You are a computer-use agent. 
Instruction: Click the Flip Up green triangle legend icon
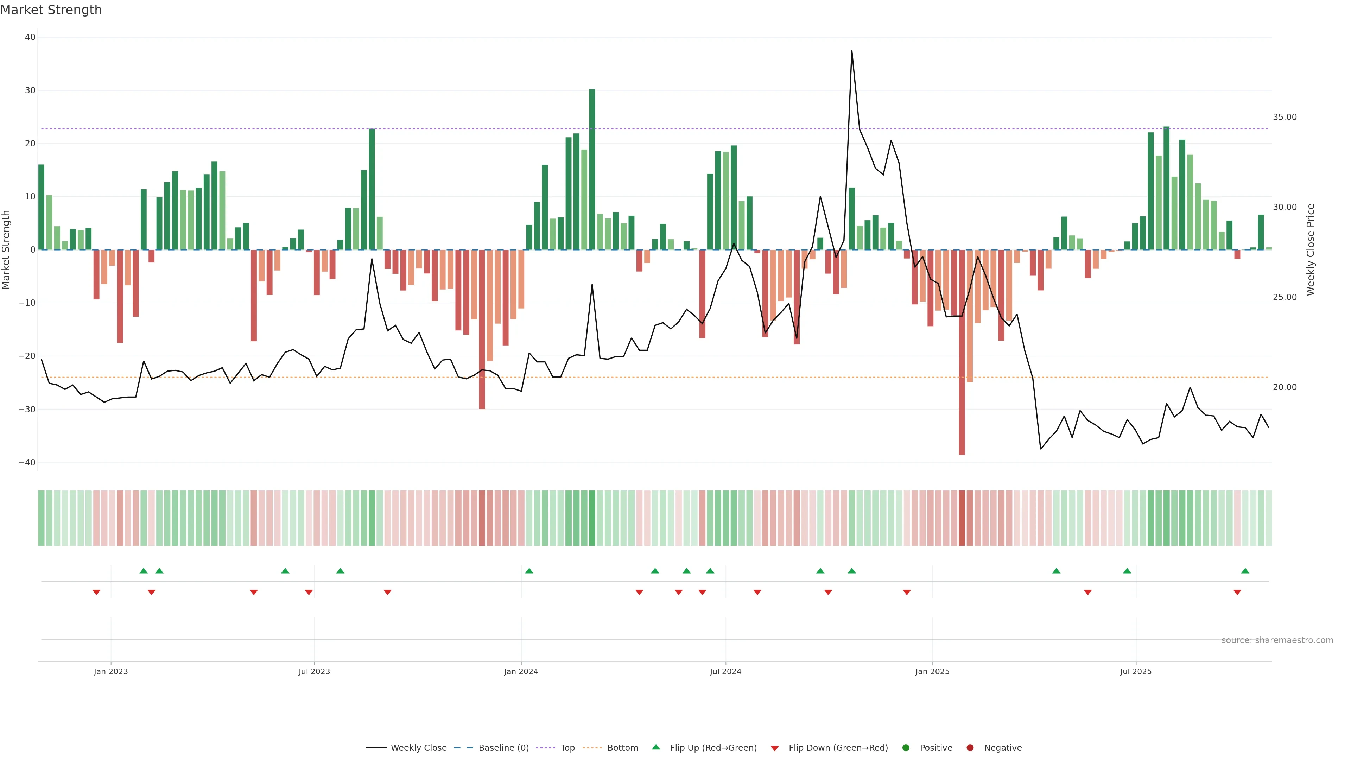tap(655, 747)
